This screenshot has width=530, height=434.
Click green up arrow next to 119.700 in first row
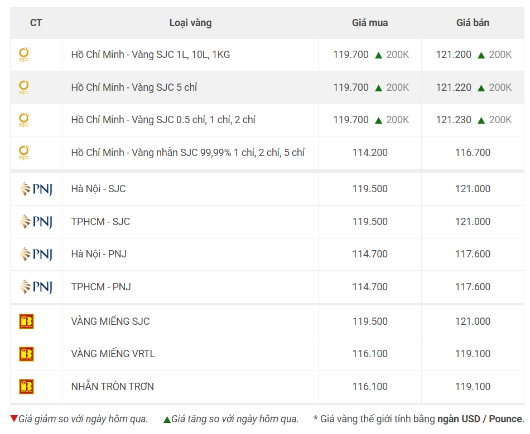tap(379, 55)
